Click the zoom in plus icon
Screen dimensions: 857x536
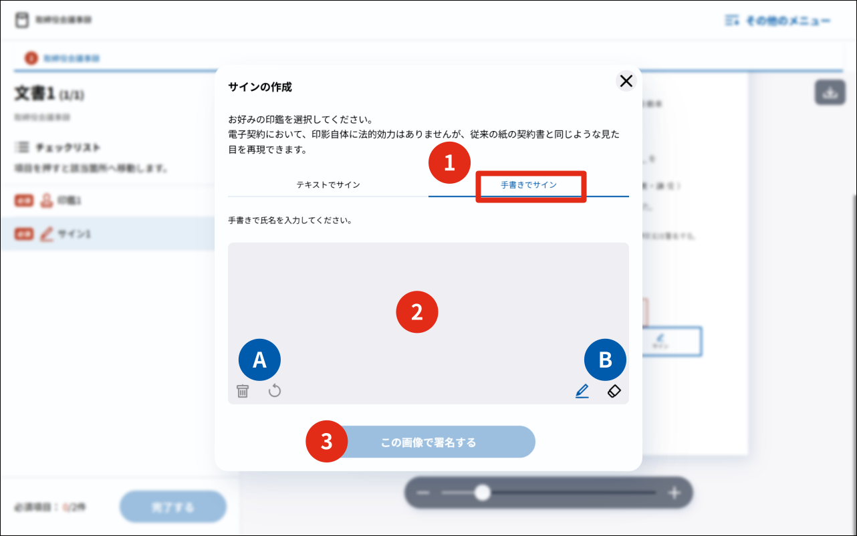point(674,493)
